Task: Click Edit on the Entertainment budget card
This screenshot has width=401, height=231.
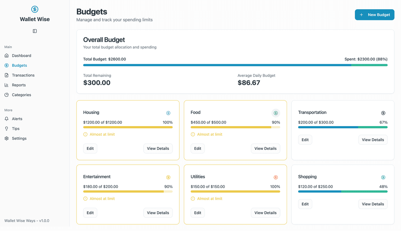Action: click(90, 213)
